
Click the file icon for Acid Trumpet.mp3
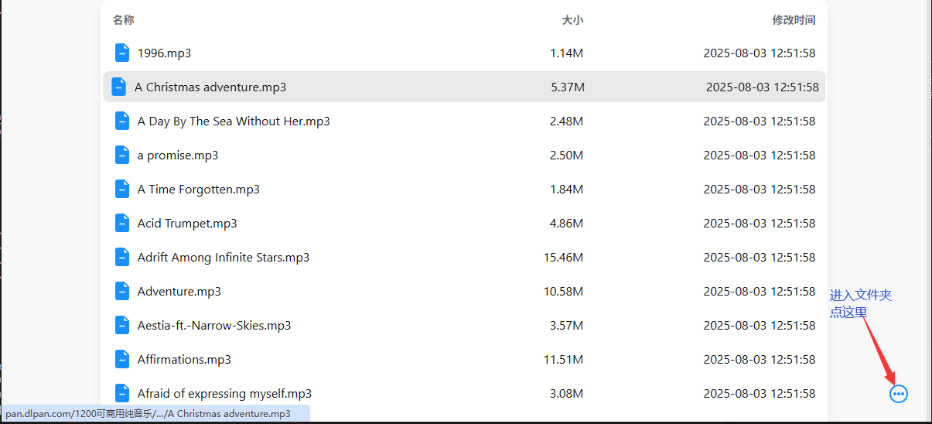pos(122,223)
